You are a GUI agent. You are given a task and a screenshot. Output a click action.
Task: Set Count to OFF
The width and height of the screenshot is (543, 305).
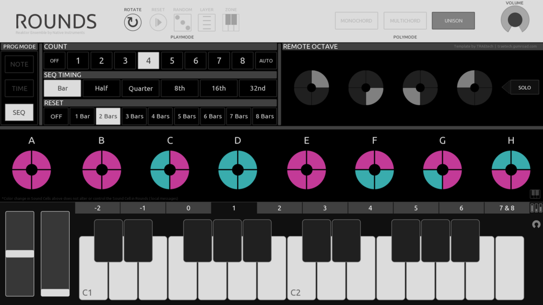pyautogui.click(x=55, y=60)
